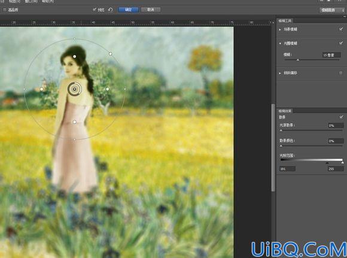Screen dimensions: 347x258
Task: Toggle the 高品质 high quality checkbox
Action: click(5, 10)
